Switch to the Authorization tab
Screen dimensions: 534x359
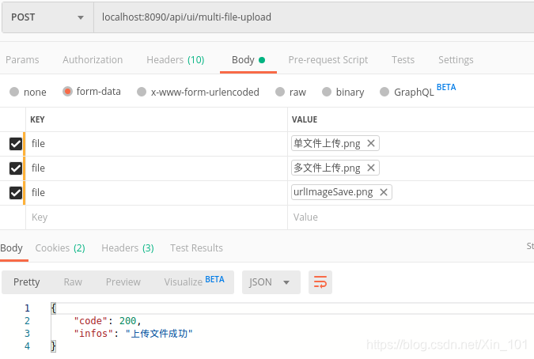(93, 60)
